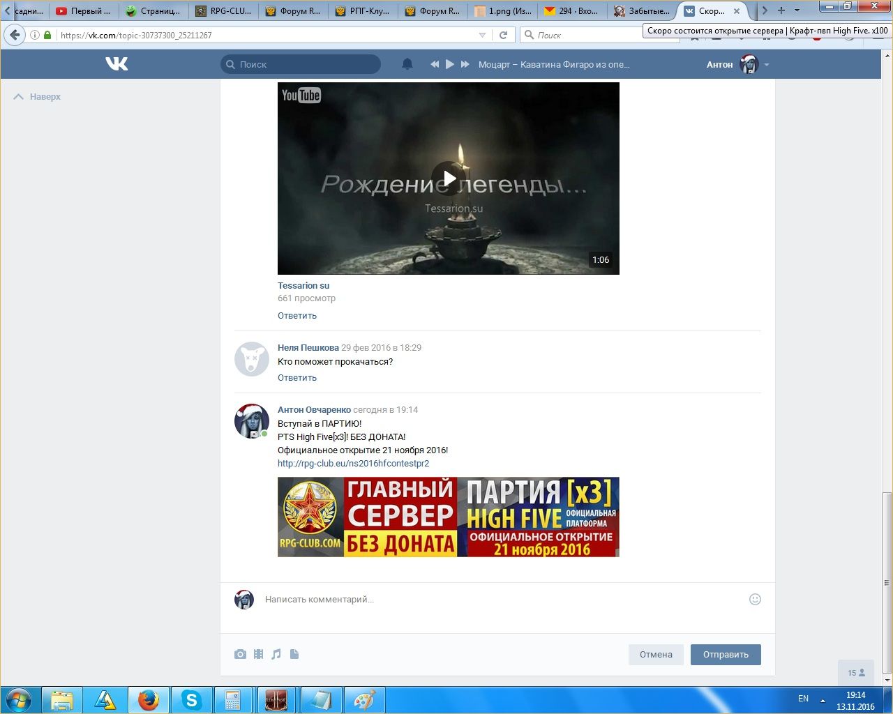Click the Написать комментарий field
Viewport: 893px width, 714px height.
488,599
